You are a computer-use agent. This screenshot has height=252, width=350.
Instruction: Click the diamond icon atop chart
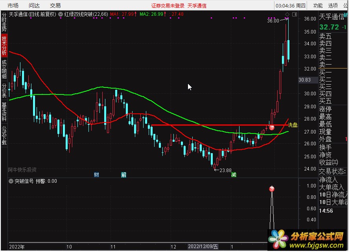287,15
